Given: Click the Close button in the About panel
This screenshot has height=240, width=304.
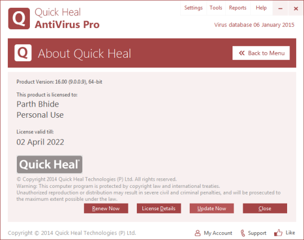Looking at the screenshot, I should [x=265, y=209].
